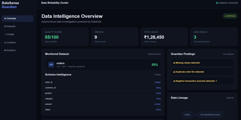This screenshot has height=120, width=241.
Task: Click the number type of amount
Action: 157,104
